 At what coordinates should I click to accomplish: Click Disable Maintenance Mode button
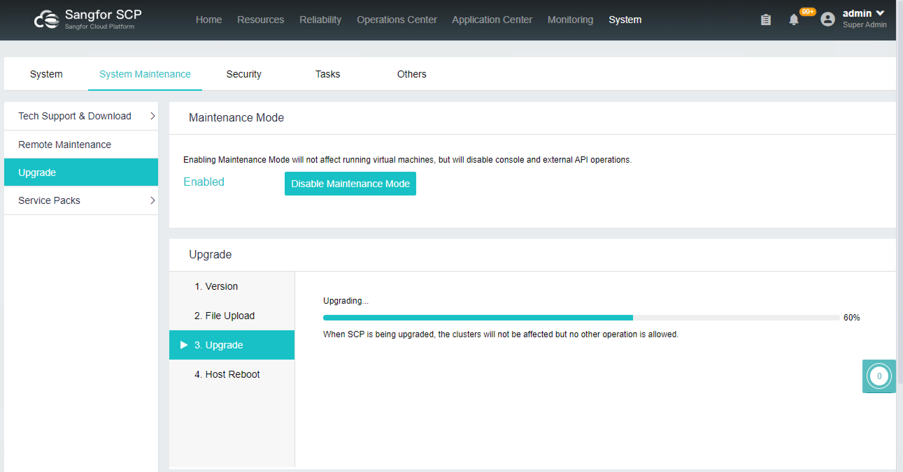tap(350, 184)
